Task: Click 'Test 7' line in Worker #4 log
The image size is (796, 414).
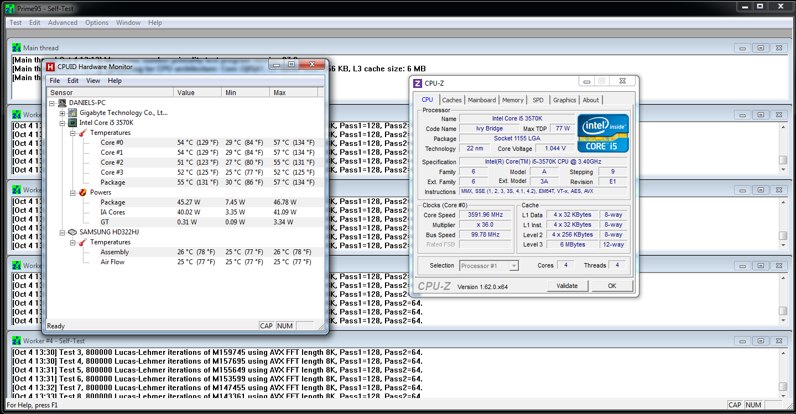Action: click(217, 388)
